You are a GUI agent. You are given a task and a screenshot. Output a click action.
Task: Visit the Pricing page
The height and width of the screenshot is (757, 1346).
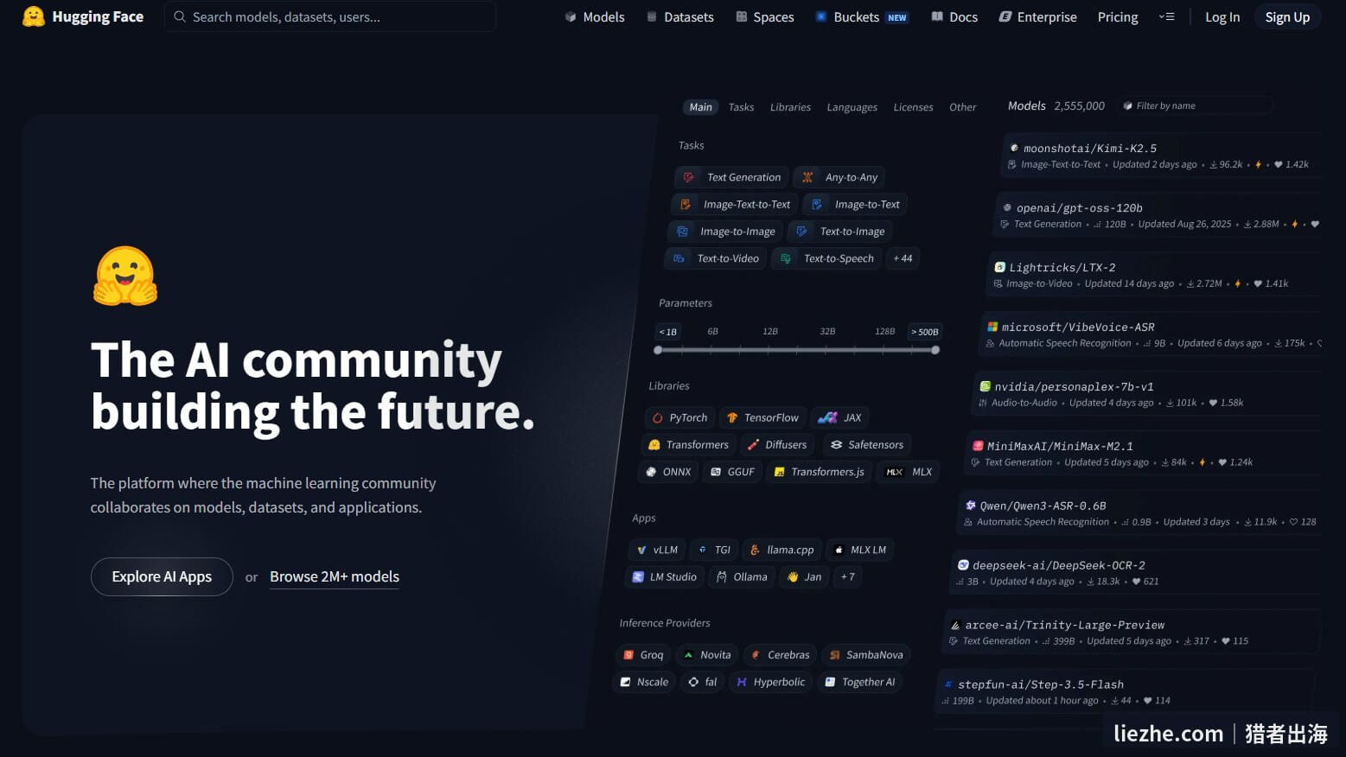coord(1118,16)
